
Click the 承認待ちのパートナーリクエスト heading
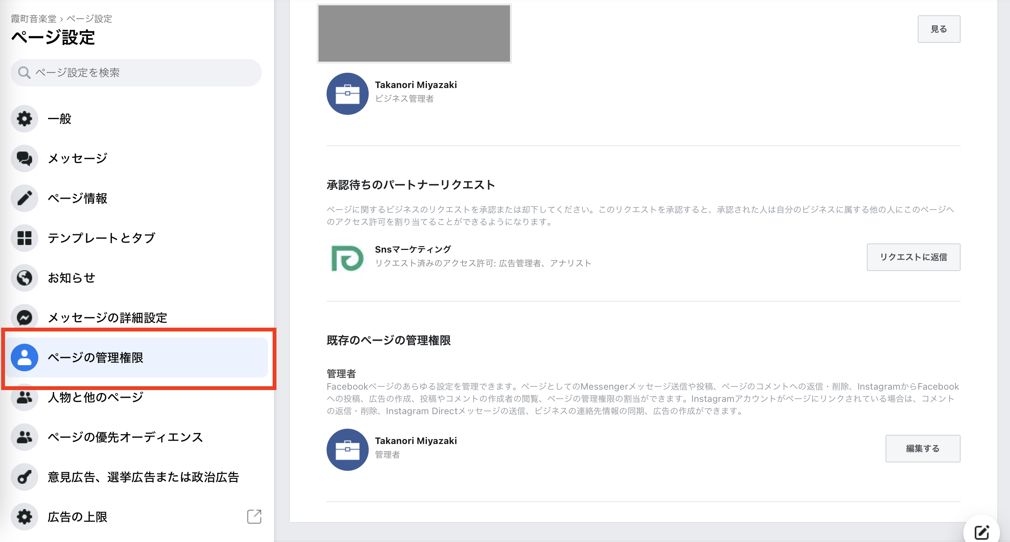point(410,184)
